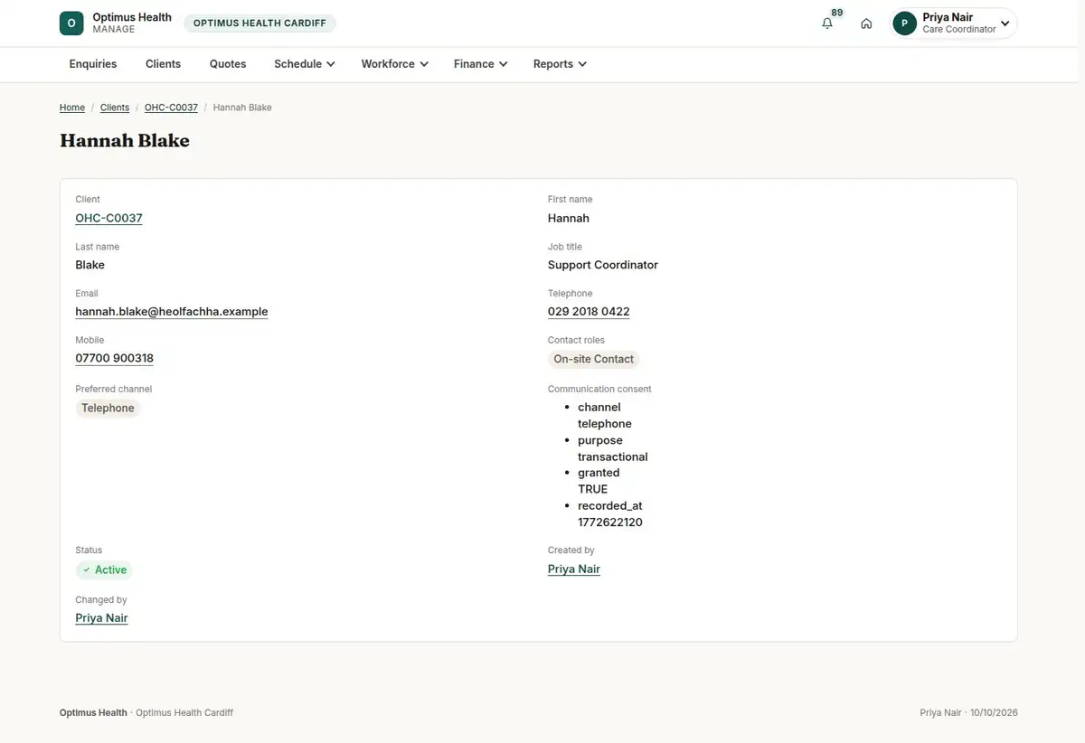The height and width of the screenshot is (743, 1085).
Task: Call the telephone number 029 2018 0422
Action: click(x=589, y=312)
